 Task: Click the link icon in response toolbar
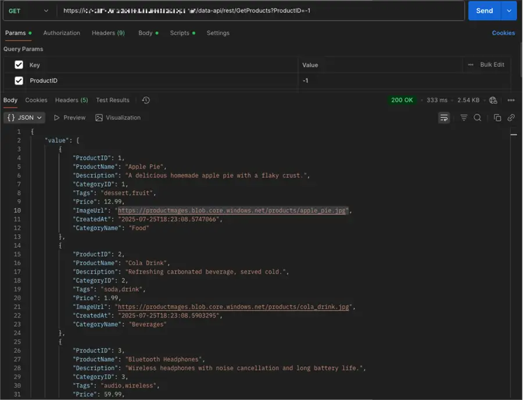511,117
